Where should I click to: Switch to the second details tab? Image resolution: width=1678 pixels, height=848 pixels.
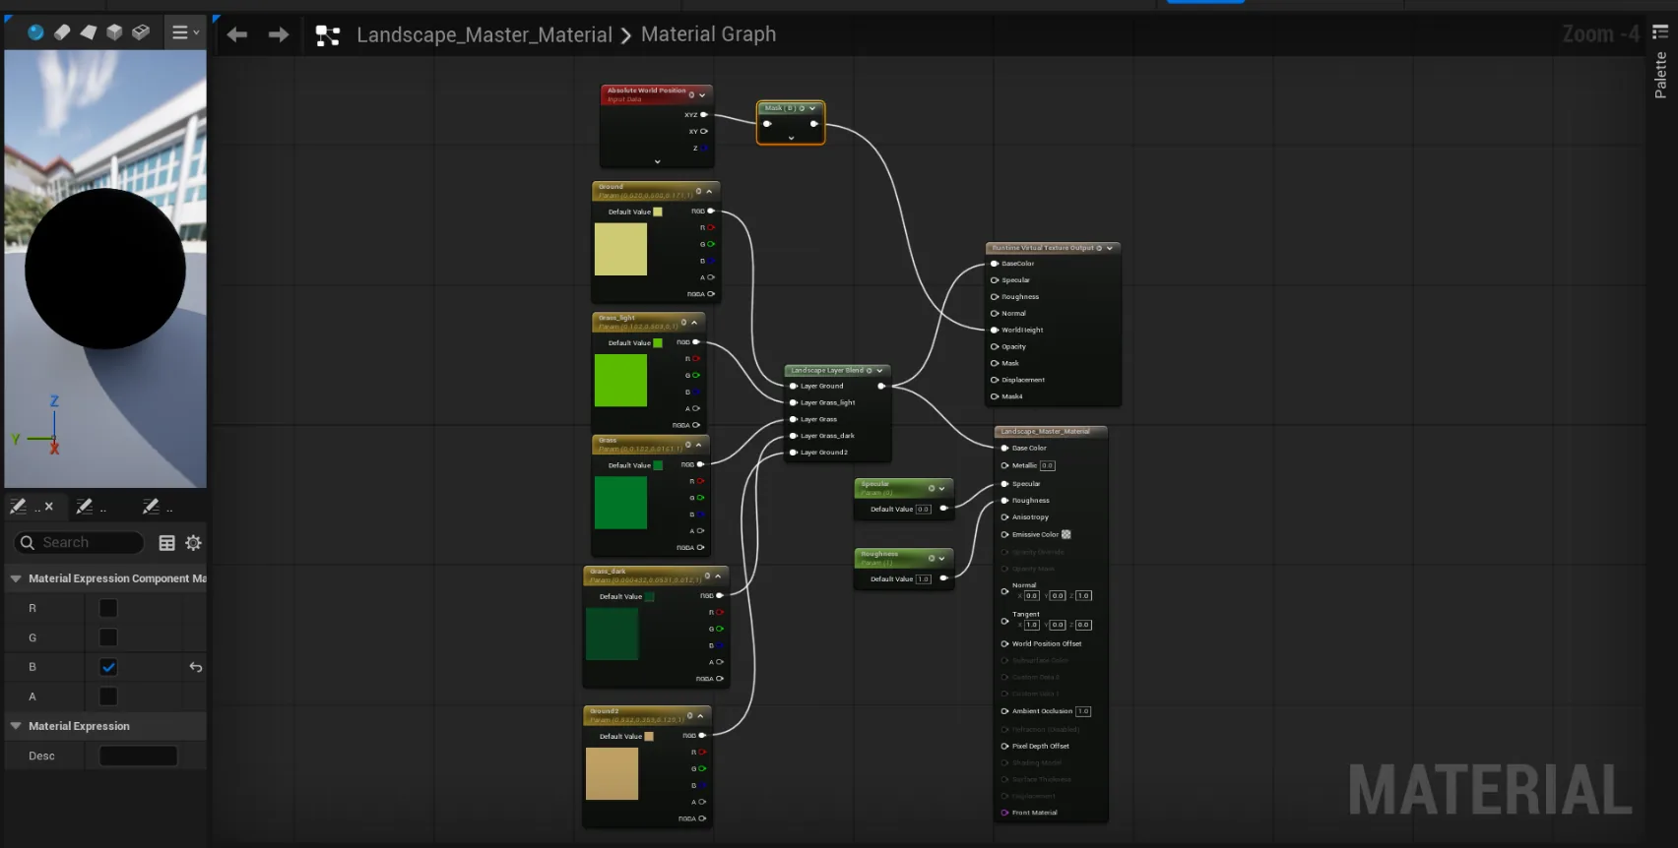91,507
